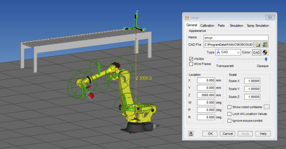The height and width of the screenshot is (149, 286).
Task: Click the ellipsis button beside robot collisions
Action: (267, 107)
